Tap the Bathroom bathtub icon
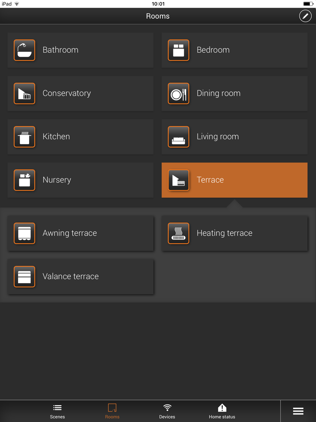Image resolution: width=316 pixels, height=422 pixels. 24,50
